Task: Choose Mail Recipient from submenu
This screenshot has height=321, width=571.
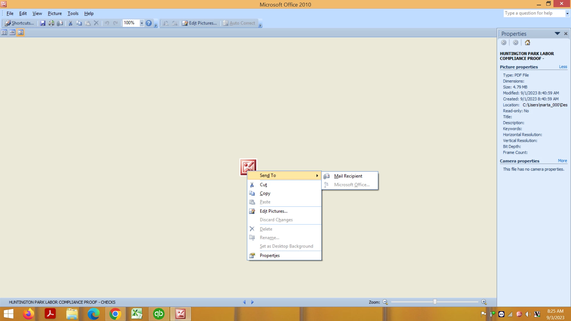Action: 348,176
